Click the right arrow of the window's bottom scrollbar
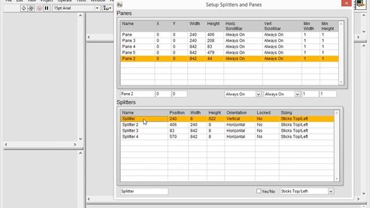This screenshot has width=370, height=208. coord(358,199)
